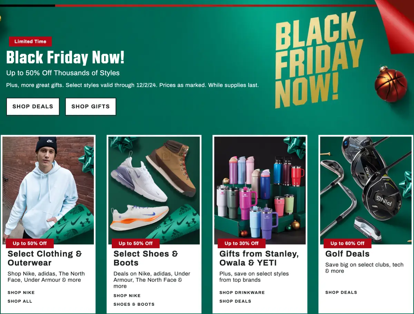
Task: Click the SHOP GIFTS button
Action: coord(90,106)
